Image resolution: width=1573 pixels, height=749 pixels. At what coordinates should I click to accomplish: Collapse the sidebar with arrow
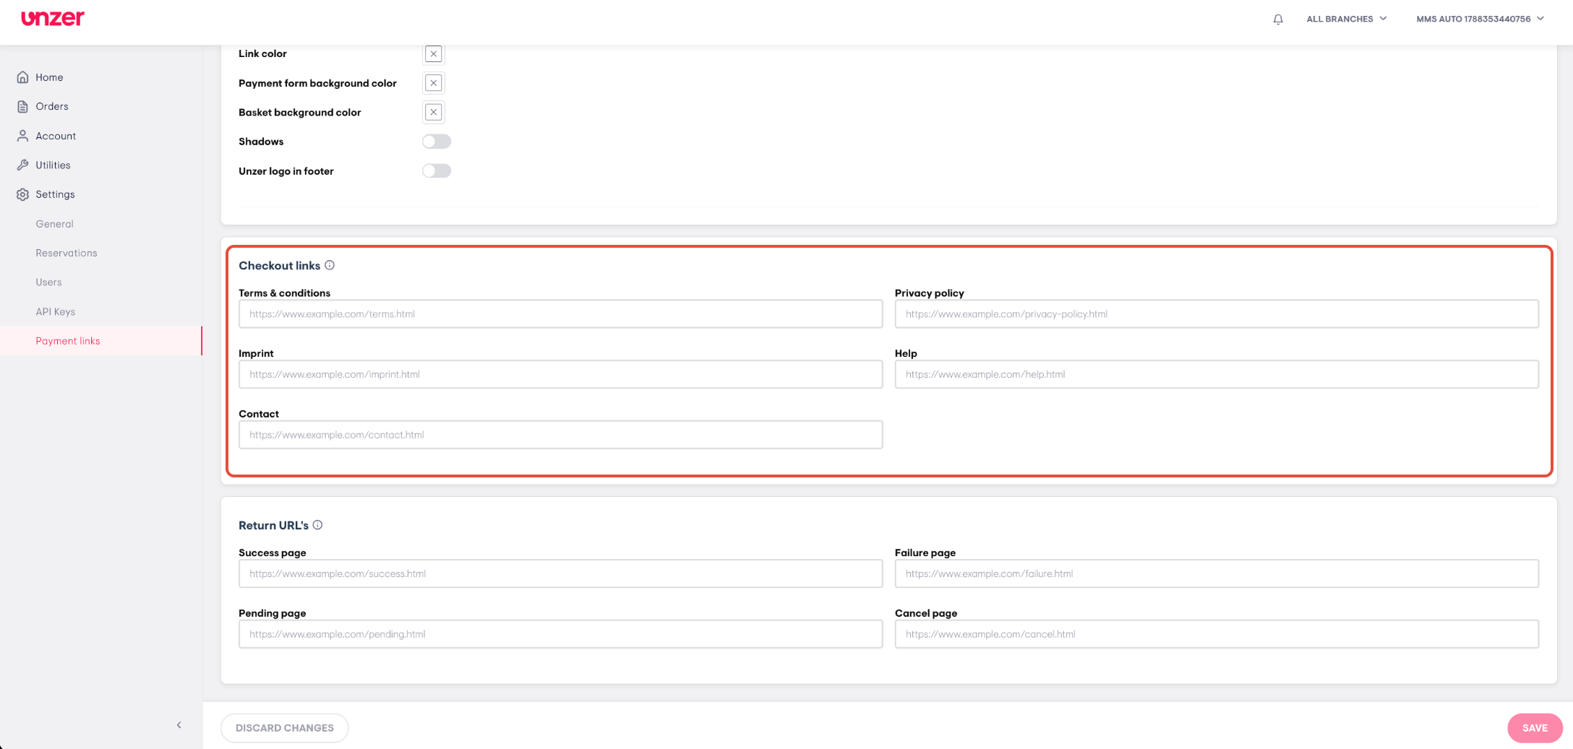pyautogui.click(x=179, y=724)
